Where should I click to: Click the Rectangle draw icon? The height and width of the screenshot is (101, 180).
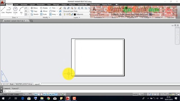tap(26, 8)
